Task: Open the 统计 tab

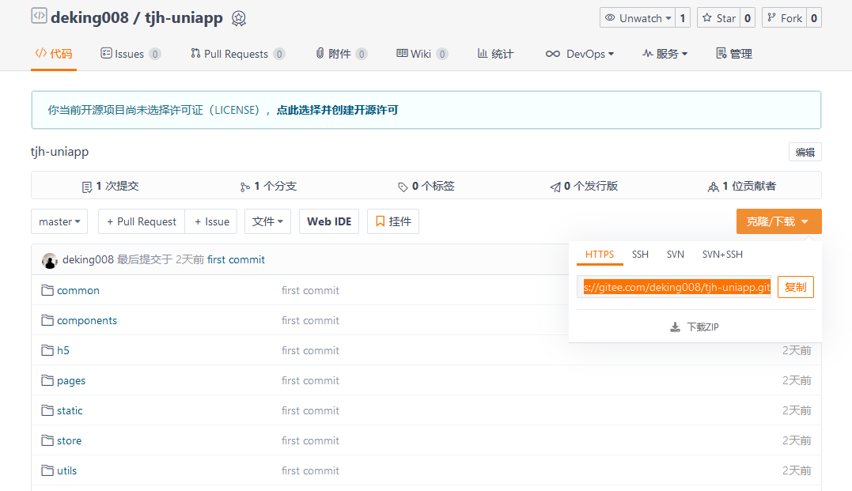Action: [495, 54]
